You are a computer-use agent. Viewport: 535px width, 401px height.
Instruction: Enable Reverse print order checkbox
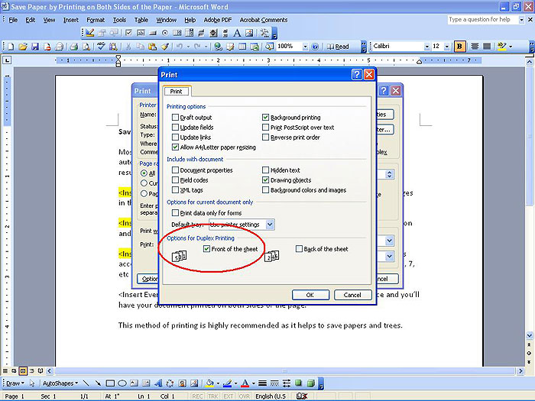[265, 137]
